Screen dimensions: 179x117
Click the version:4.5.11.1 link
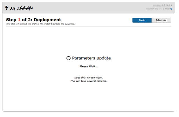click(x=162, y=5)
